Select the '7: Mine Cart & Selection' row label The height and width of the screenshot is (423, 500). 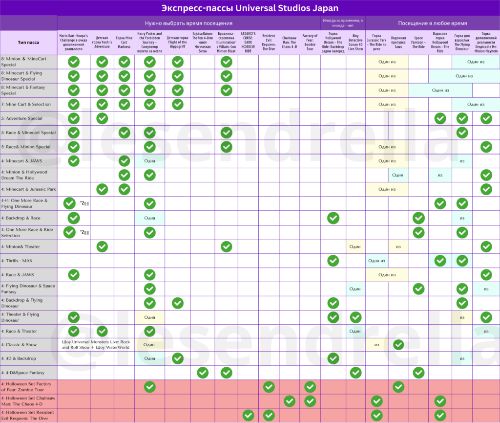(29, 104)
